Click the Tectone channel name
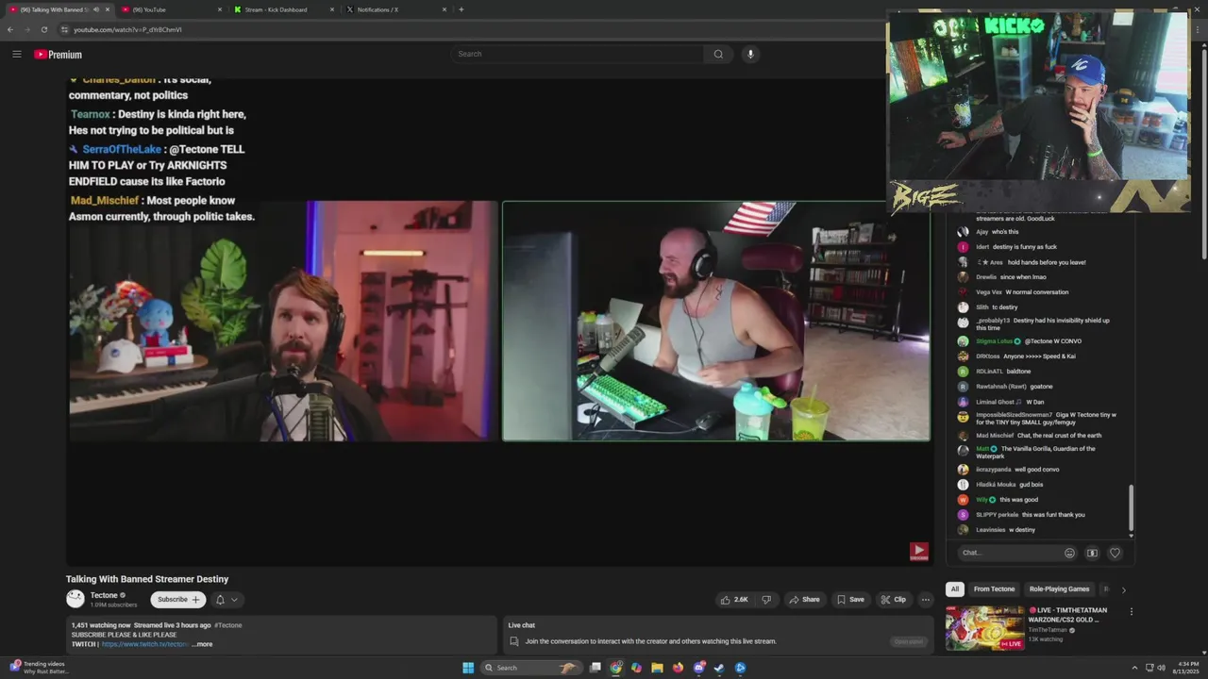 click(104, 595)
